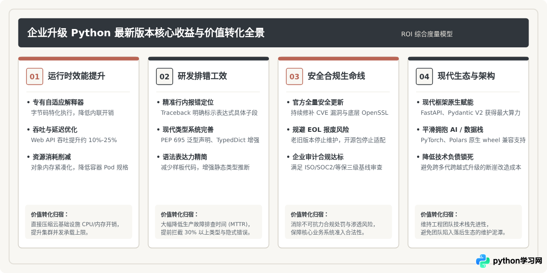
Task: Click the '满足 ISO/SOC2/等保三级基线审查' line
Action: [x=336, y=168]
